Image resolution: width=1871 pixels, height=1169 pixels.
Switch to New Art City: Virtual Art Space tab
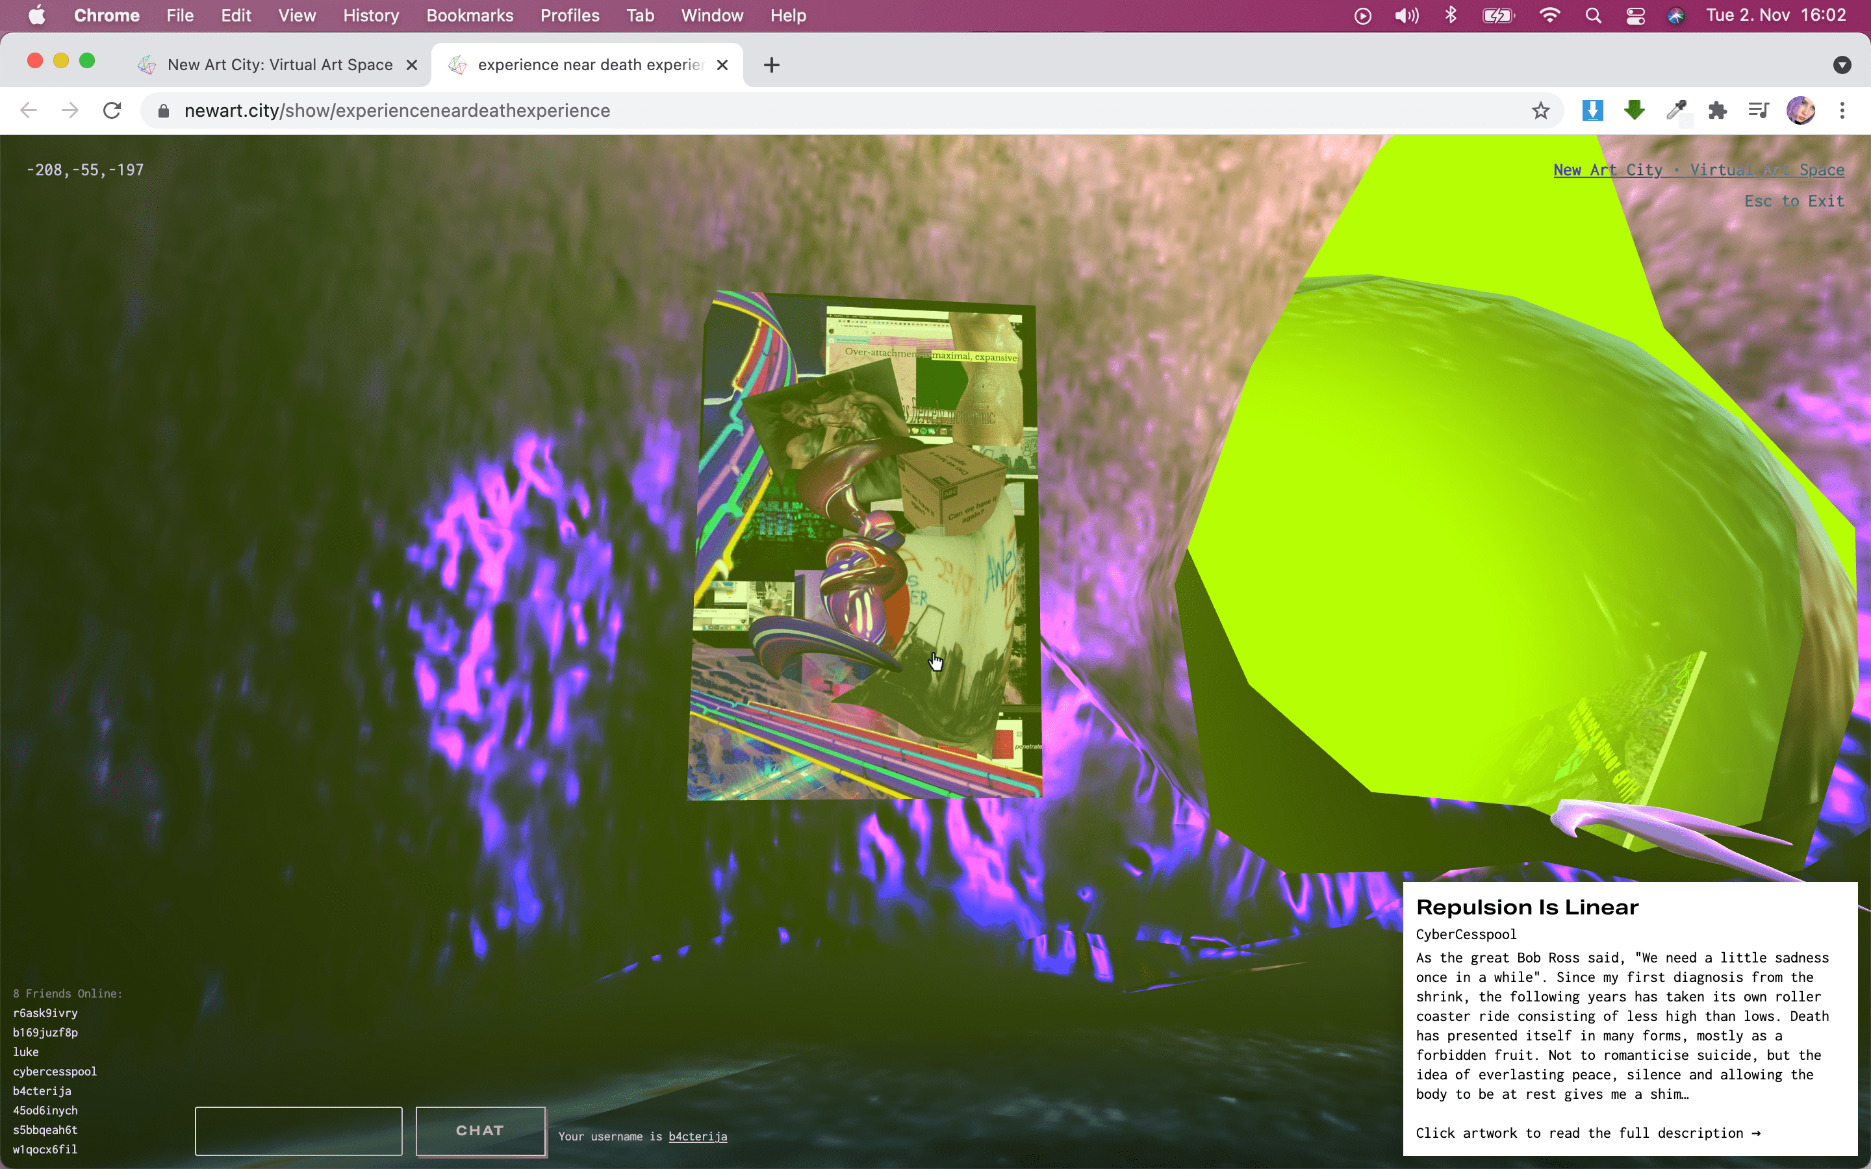pyautogui.click(x=279, y=65)
